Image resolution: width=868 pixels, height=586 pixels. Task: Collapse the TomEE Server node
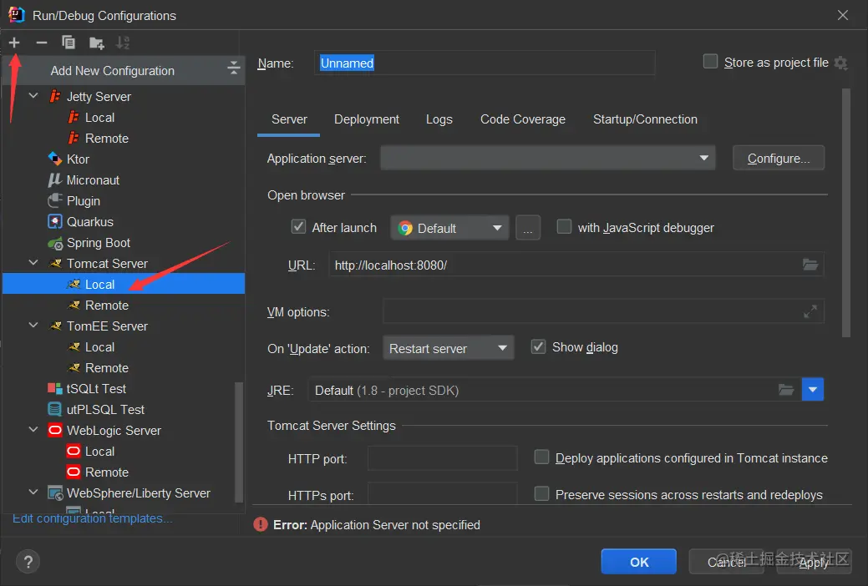pyautogui.click(x=33, y=326)
